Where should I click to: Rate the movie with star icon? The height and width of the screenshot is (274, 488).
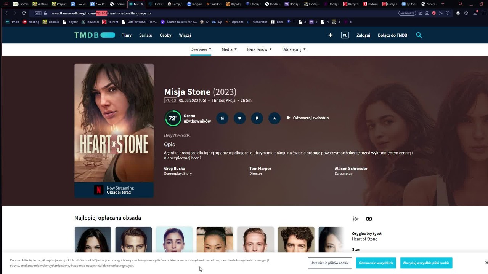pos(274,118)
